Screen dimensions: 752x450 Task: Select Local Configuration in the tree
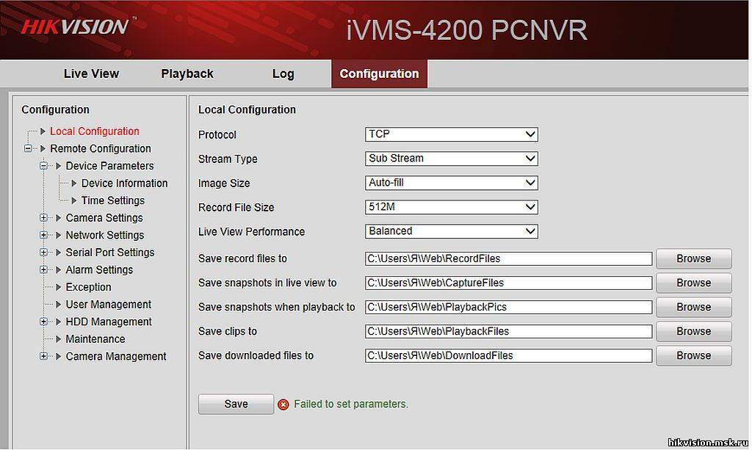click(95, 131)
